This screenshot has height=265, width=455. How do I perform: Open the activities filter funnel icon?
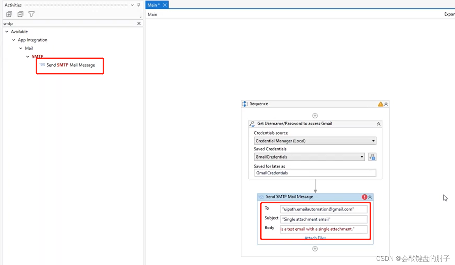tap(31, 14)
